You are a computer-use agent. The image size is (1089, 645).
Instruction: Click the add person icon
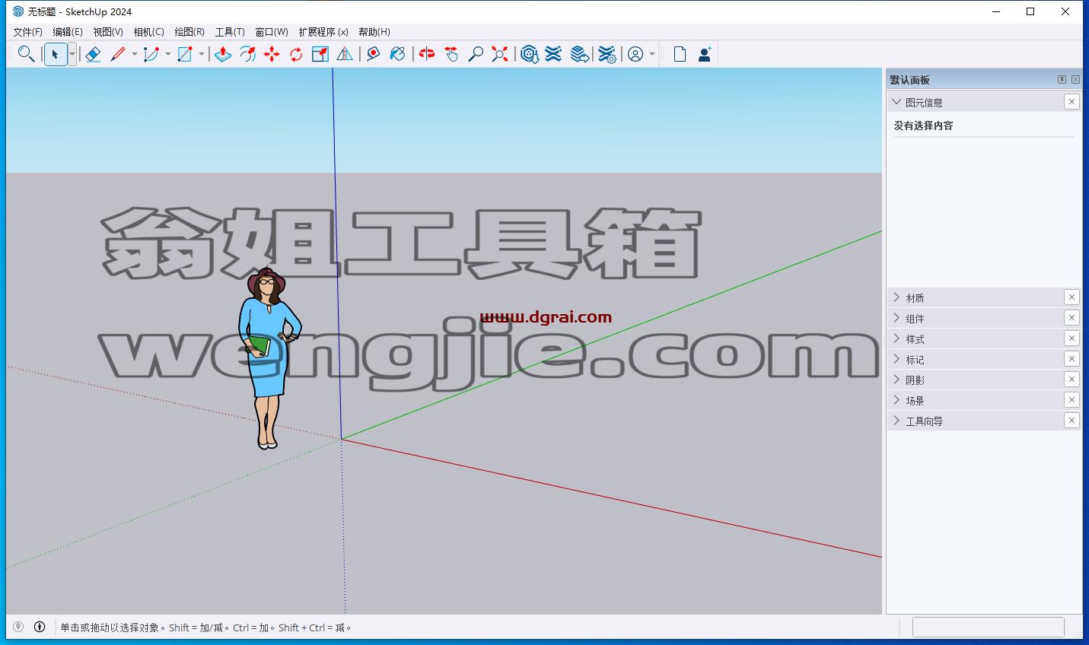pos(704,54)
